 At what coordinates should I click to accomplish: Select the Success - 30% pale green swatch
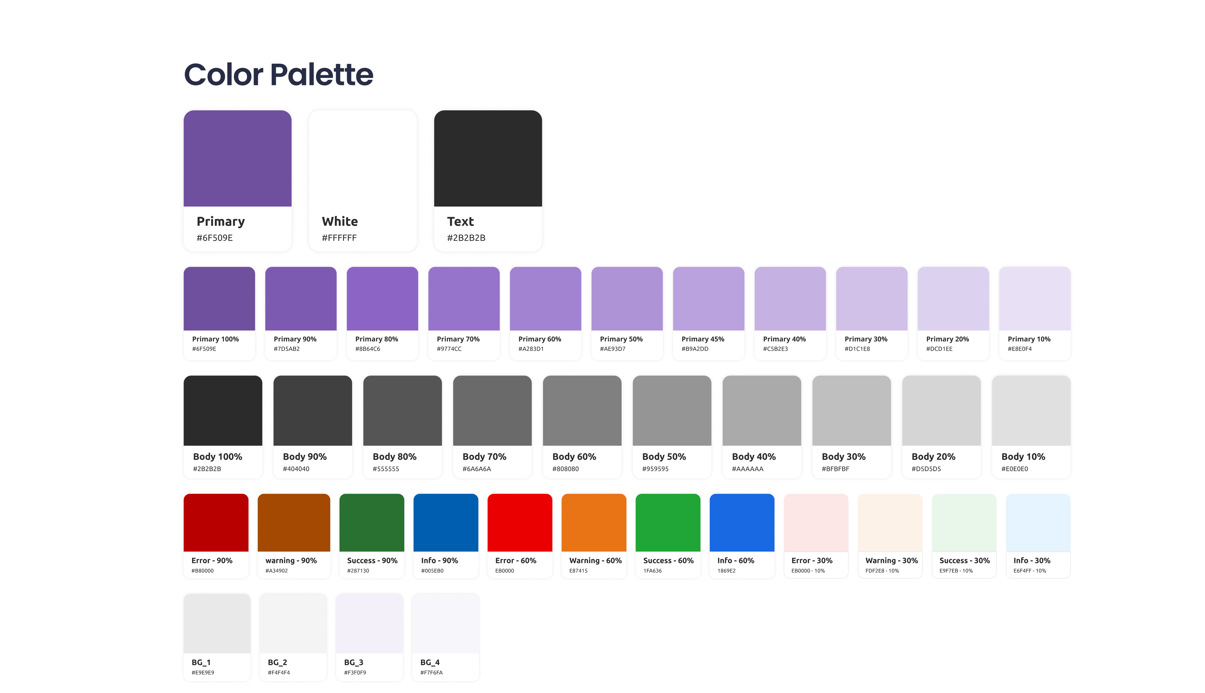pyautogui.click(x=964, y=522)
